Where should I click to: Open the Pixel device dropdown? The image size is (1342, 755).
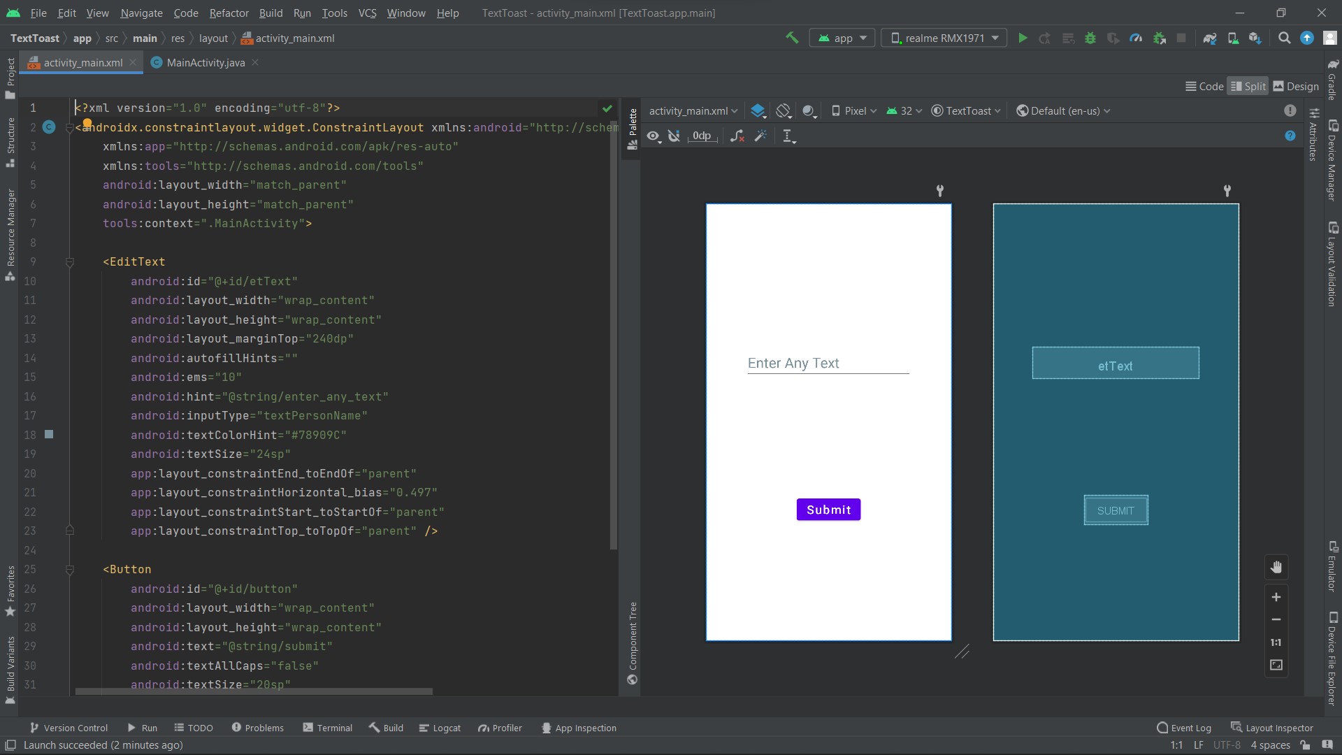pyautogui.click(x=854, y=111)
